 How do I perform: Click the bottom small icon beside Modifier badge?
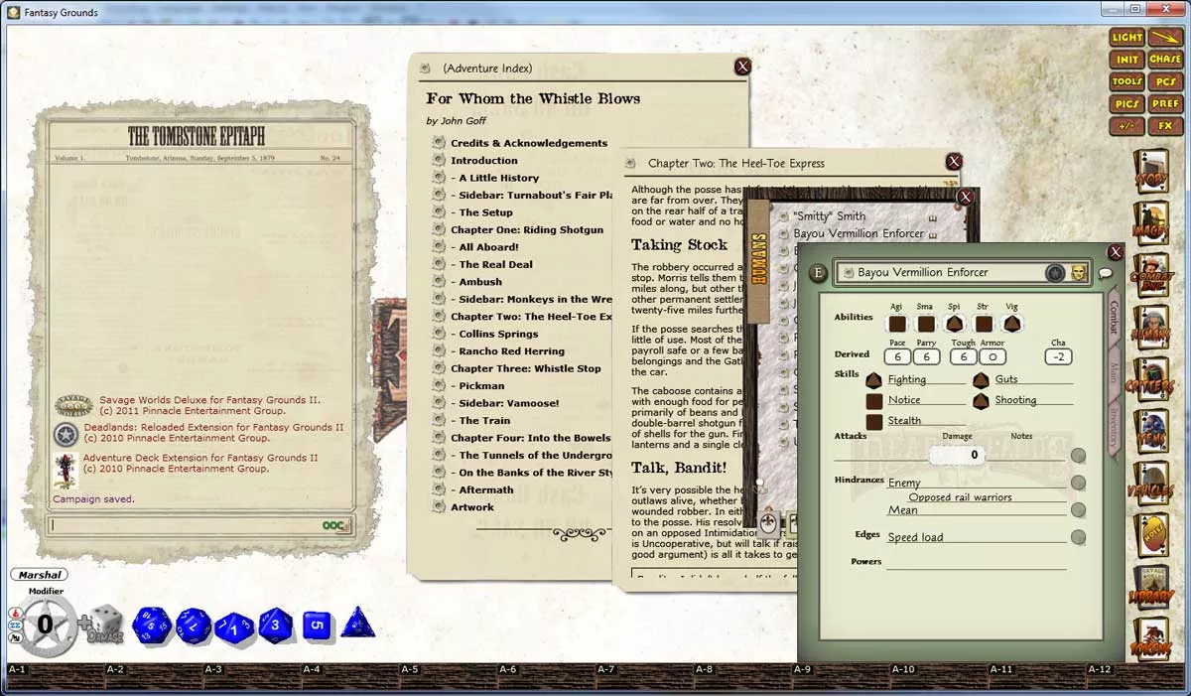14,639
